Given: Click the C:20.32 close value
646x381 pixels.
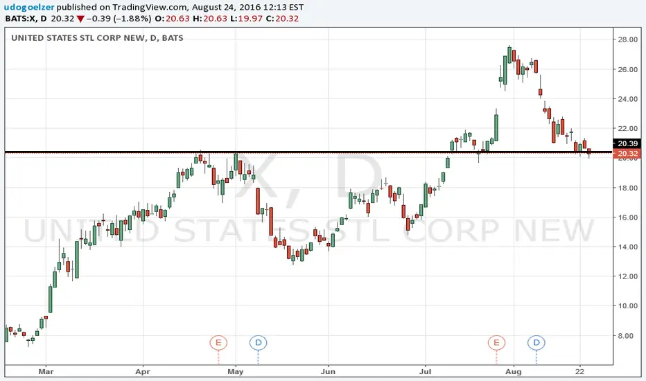Looking at the screenshot, I should click(x=282, y=19).
